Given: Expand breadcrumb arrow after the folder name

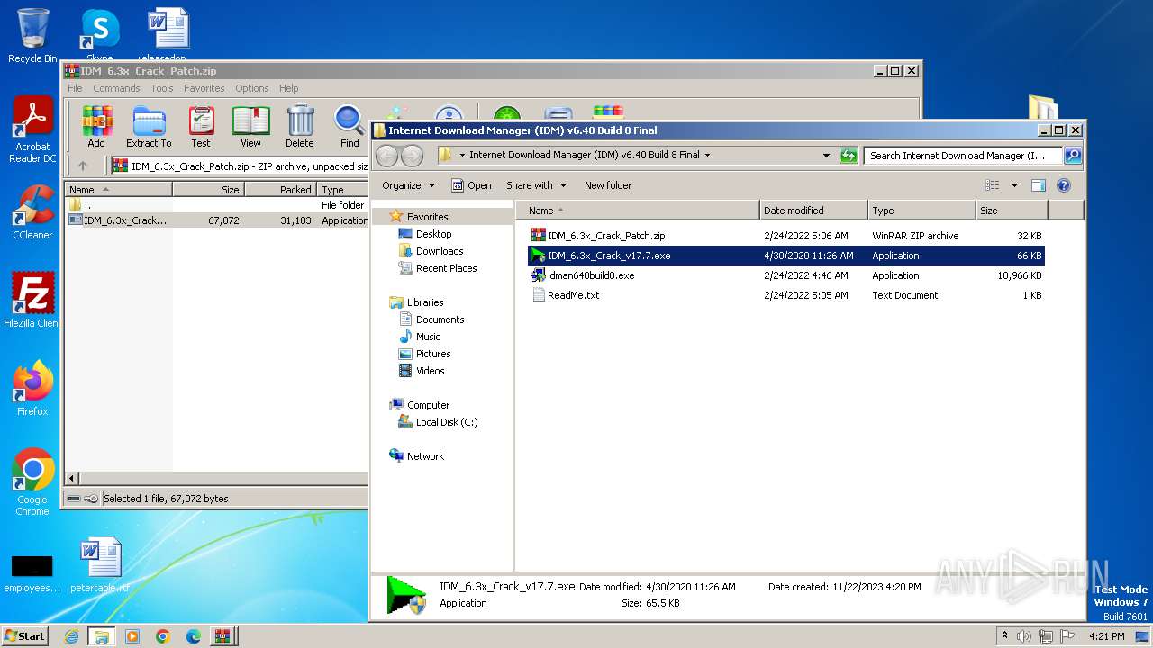Looking at the screenshot, I should tap(707, 156).
